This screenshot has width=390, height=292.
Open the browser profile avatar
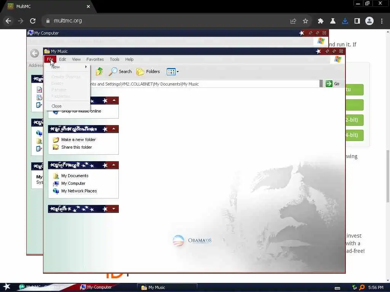tap(369, 21)
